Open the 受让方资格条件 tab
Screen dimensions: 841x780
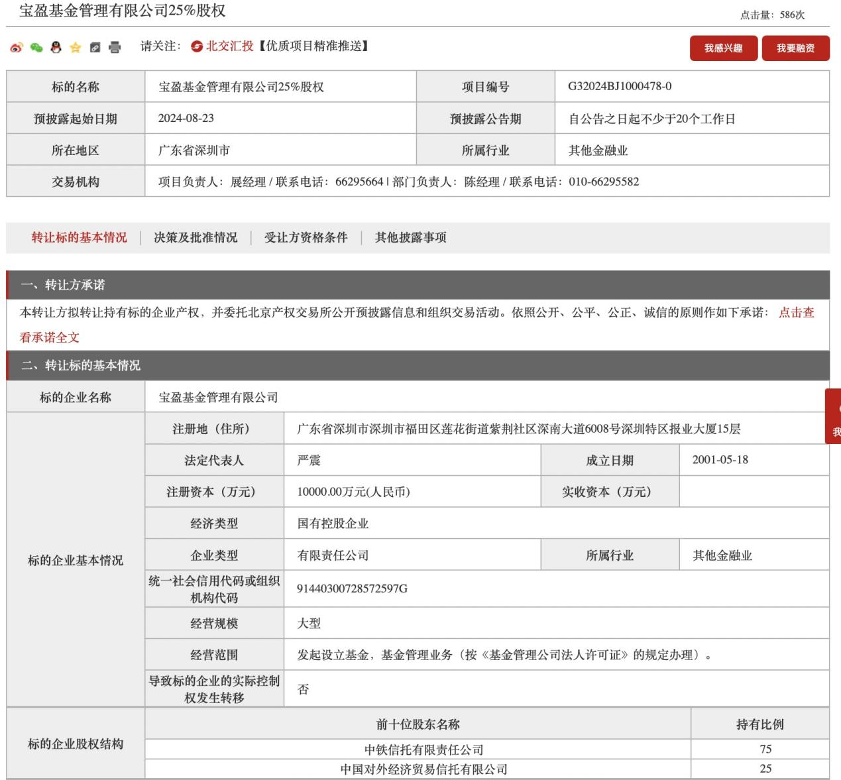pyautogui.click(x=306, y=237)
